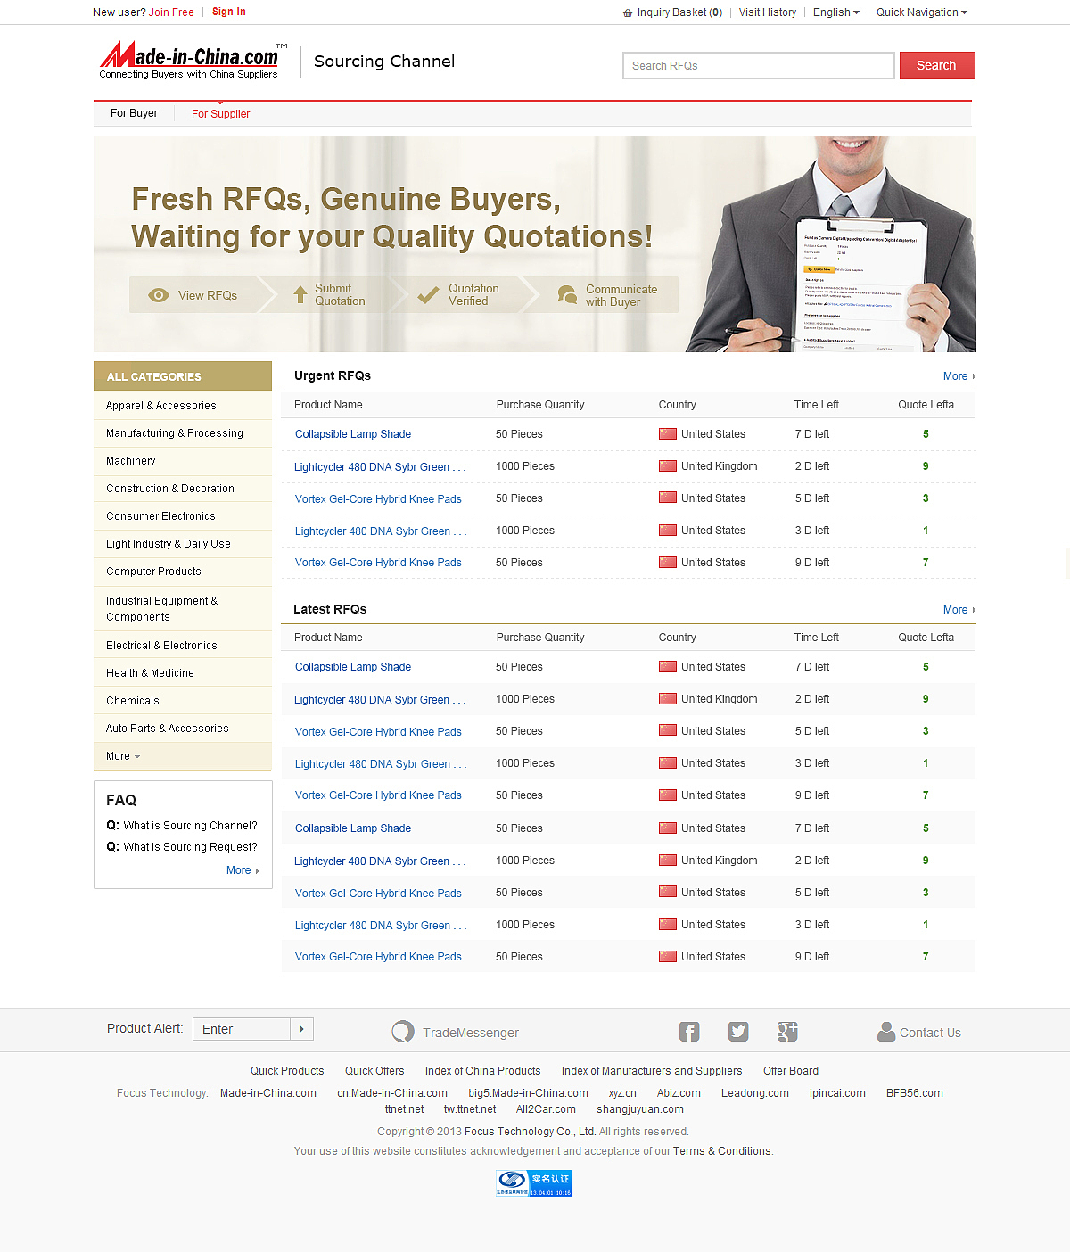Click the Product Alert arrow button
Viewport: 1070px width, 1252px height.
click(301, 1029)
